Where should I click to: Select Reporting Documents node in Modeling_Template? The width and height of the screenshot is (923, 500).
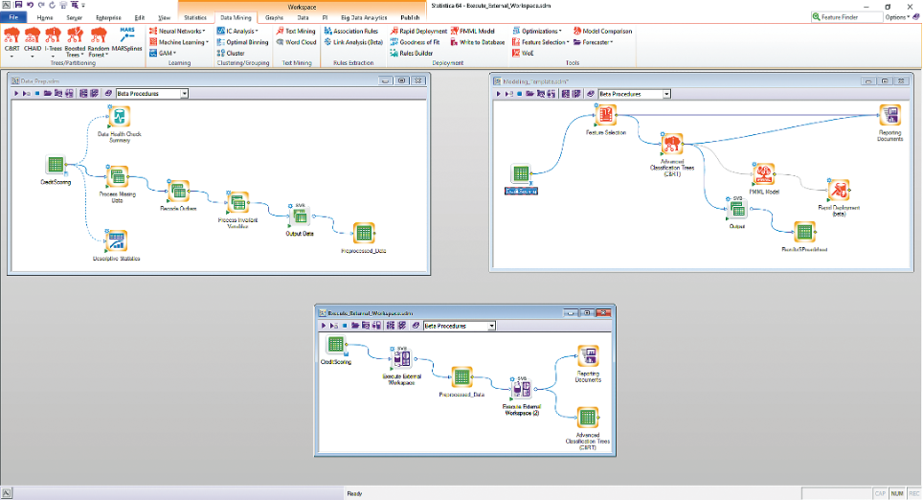(x=890, y=115)
